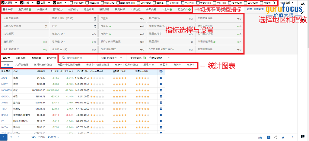Select the 彼得林奇价值线 chart tab
The image size is (309, 141).
(x=43, y=65)
